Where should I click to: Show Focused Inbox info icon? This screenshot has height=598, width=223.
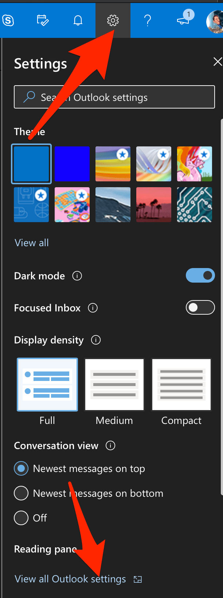(93, 308)
